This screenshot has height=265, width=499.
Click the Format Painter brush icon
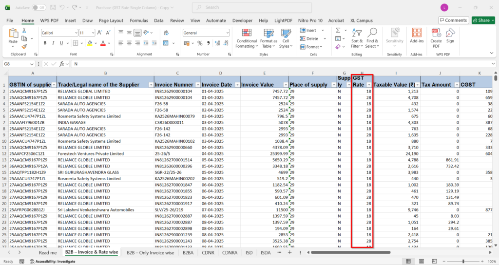24,47
